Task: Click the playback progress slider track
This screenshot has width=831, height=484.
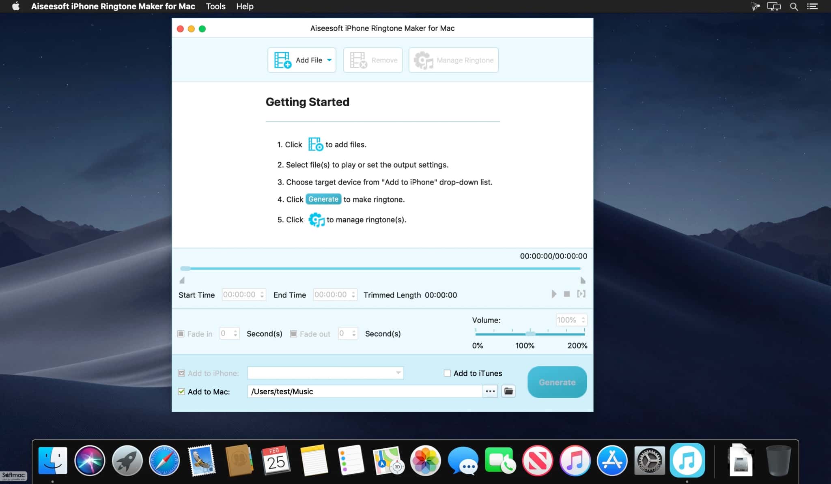Action: pyautogui.click(x=381, y=269)
